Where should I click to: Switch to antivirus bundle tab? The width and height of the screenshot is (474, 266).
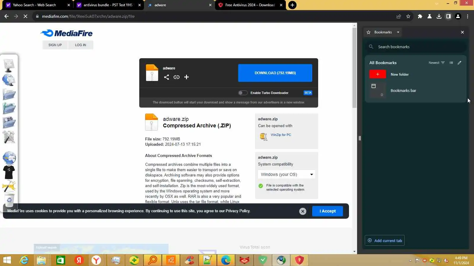point(108,5)
